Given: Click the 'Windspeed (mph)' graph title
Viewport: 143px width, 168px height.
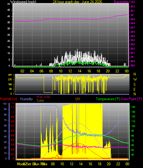Looking at the screenshot, I should (x=23, y=2).
